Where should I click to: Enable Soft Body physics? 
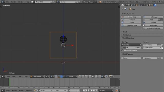pos(153,17)
